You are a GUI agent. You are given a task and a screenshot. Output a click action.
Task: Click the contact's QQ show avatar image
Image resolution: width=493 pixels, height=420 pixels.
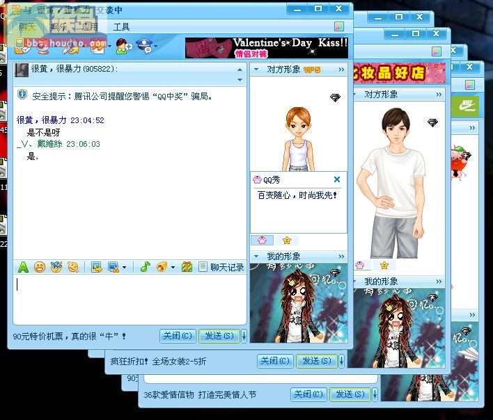tap(298, 139)
